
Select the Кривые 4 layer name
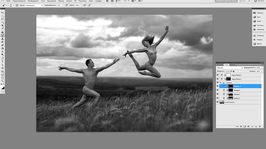coord(237,90)
